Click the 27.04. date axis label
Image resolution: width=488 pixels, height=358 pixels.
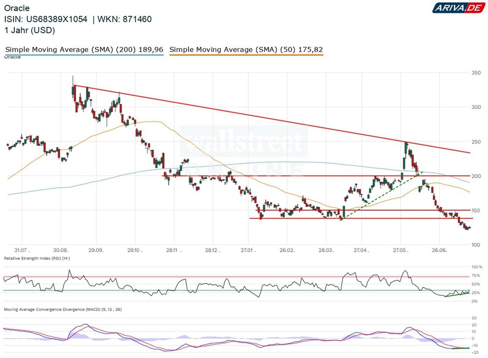(x=362, y=251)
